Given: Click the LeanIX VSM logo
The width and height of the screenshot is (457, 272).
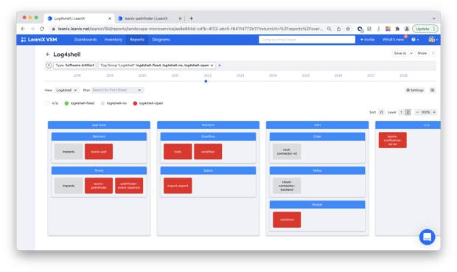Looking at the screenshot, I should (x=39, y=39).
